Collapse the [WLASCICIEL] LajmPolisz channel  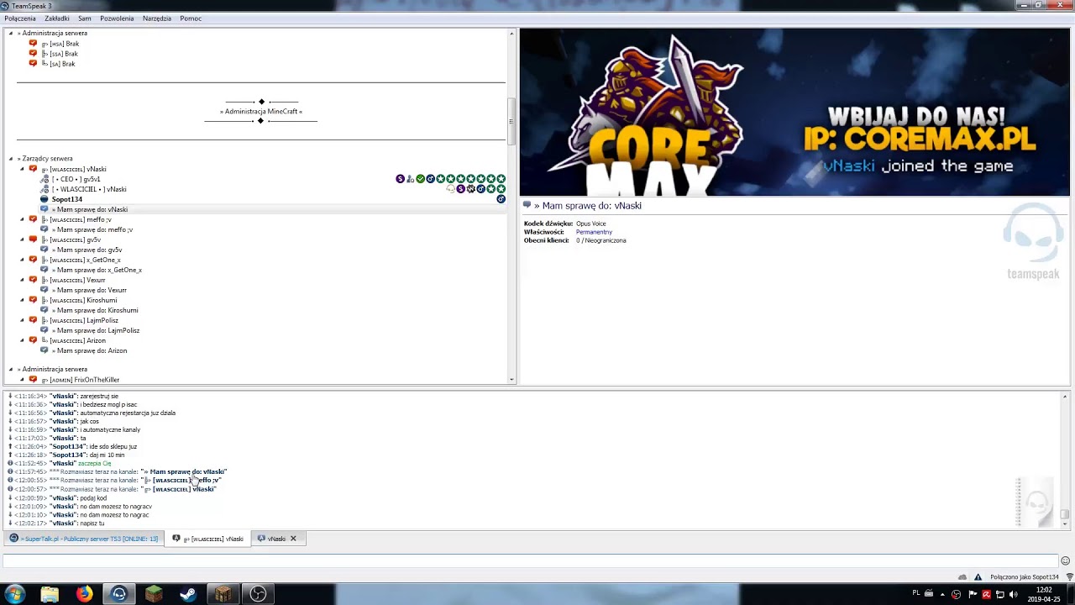(x=23, y=320)
